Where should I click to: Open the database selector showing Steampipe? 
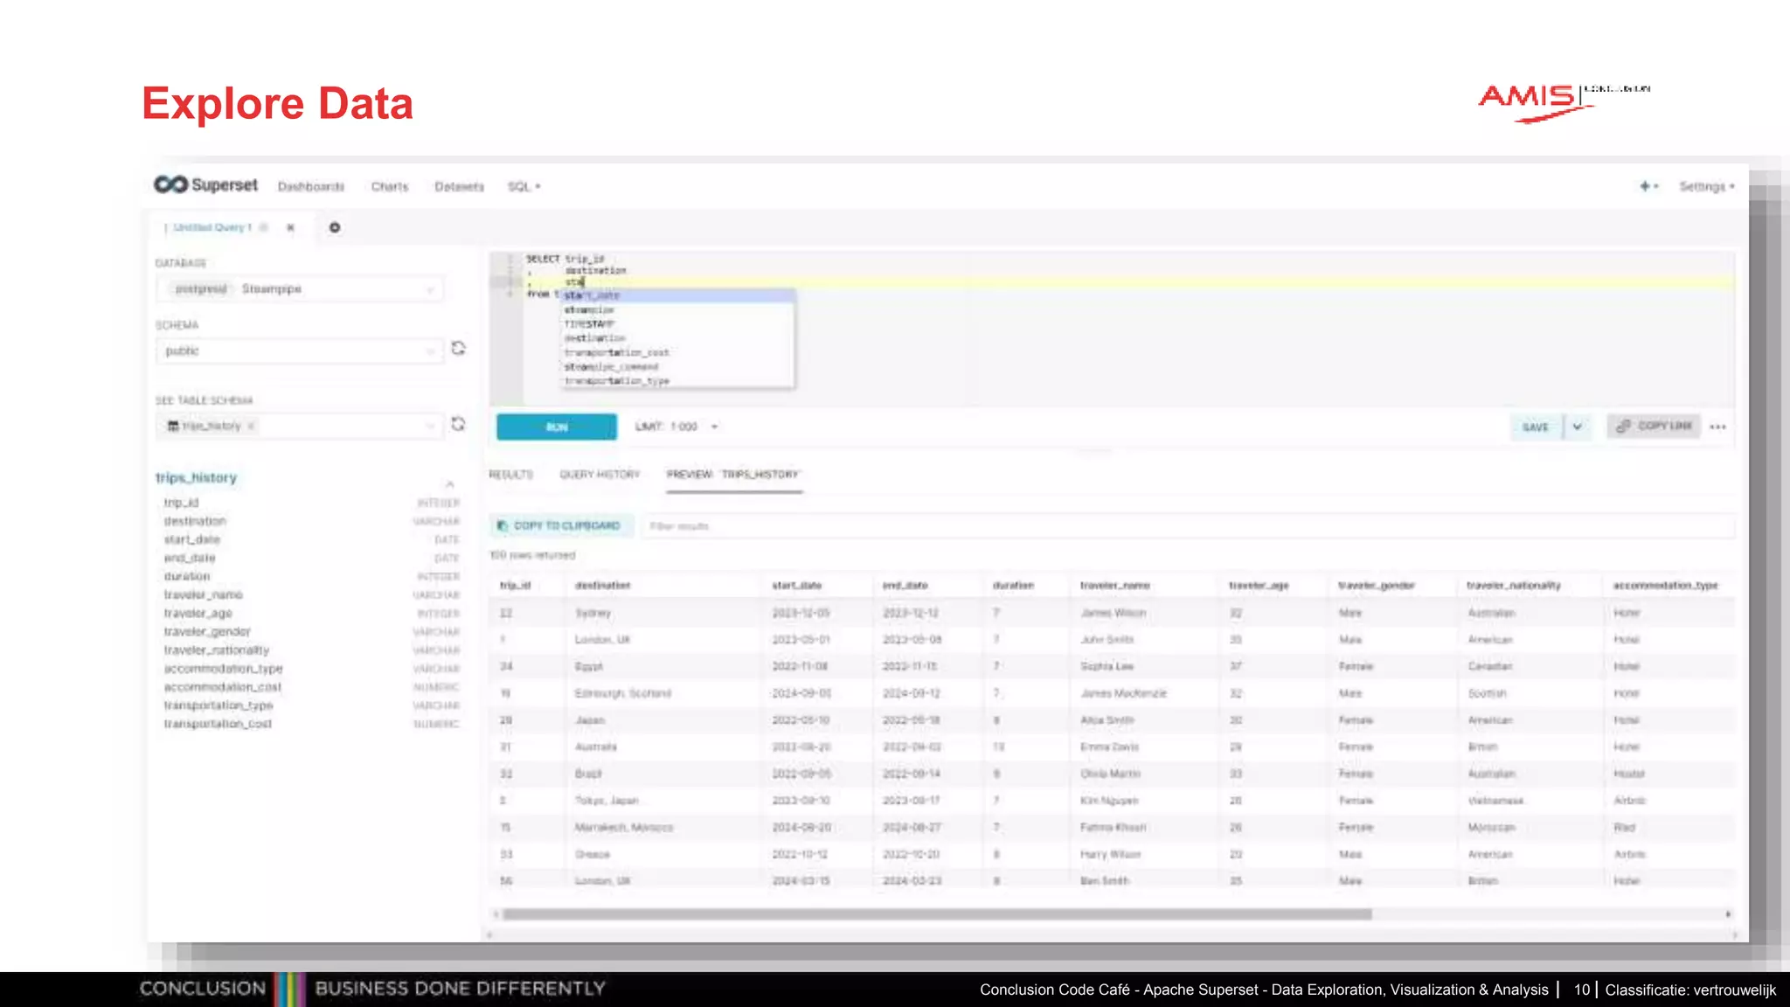click(x=300, y=288)
